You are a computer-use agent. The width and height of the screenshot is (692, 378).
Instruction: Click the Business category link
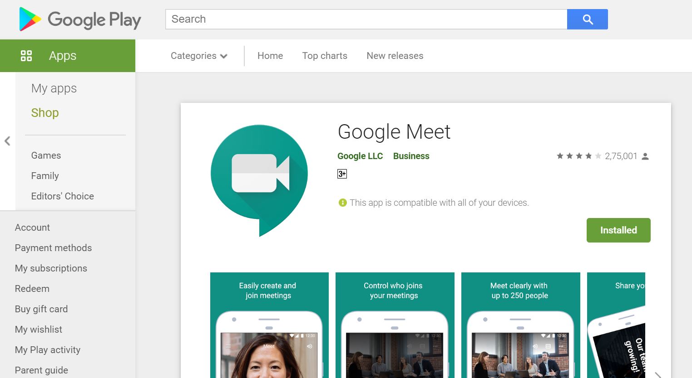(x=411, y=156)
